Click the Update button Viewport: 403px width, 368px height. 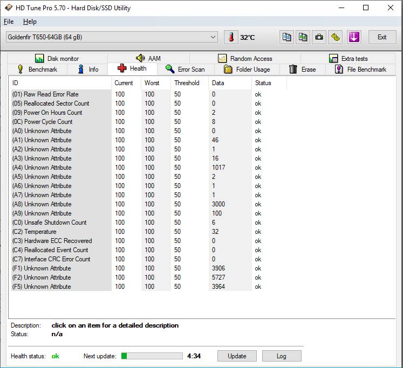pos(237,356)
